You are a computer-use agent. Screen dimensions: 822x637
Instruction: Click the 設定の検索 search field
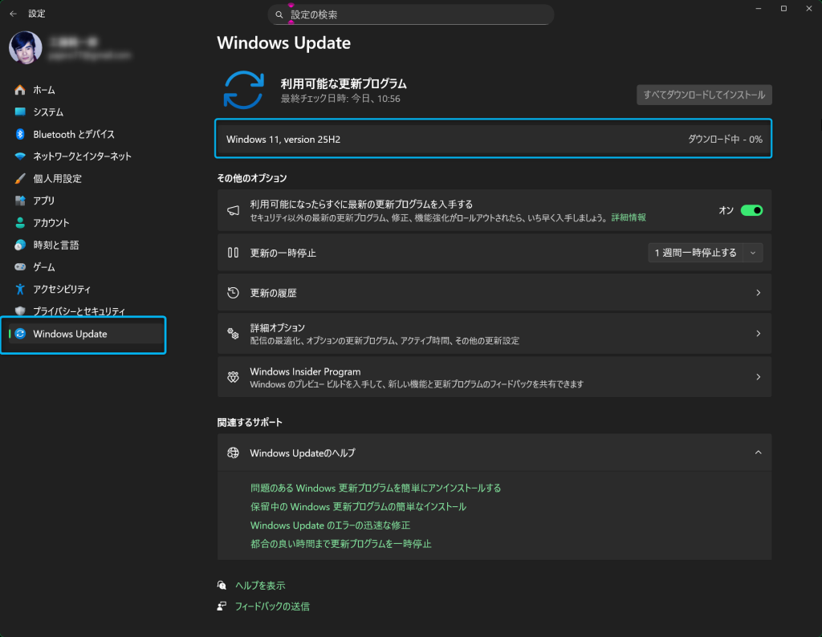point(411,14)
